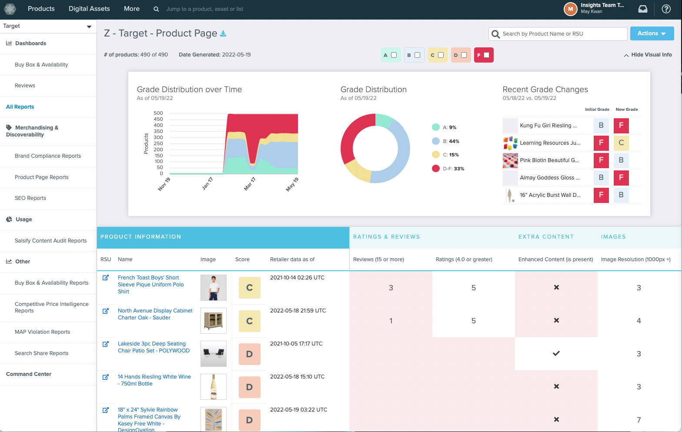682x432 pixels.
Task: Select the Images column tab
Action: (613, 237)
